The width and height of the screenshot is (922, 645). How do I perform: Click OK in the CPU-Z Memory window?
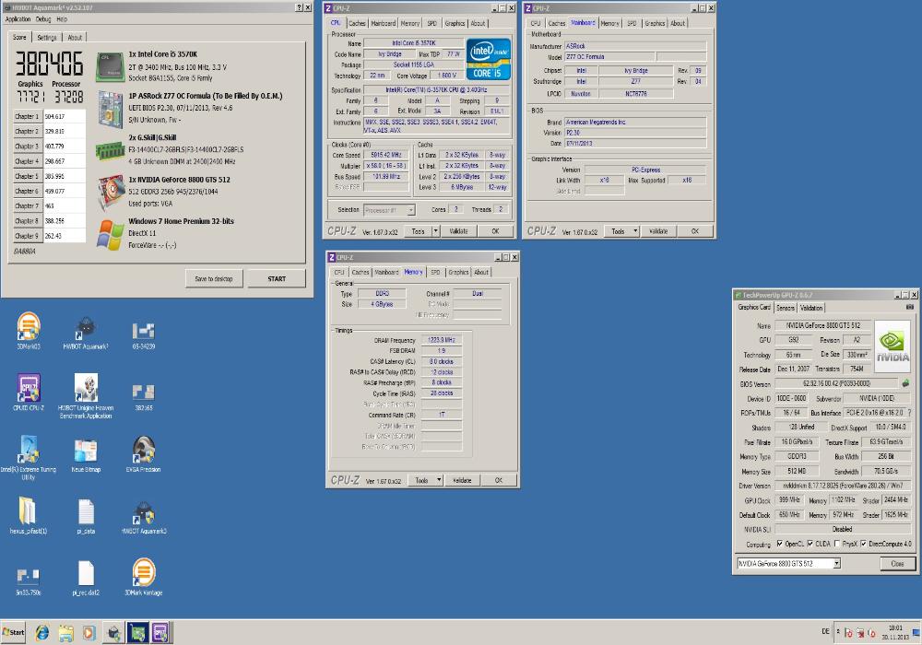pyautogui.click(x=499, y=480)
